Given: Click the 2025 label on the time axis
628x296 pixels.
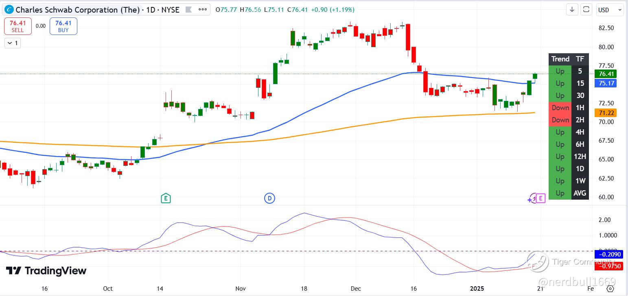Looking at the screenshot, I should point(477,289).
